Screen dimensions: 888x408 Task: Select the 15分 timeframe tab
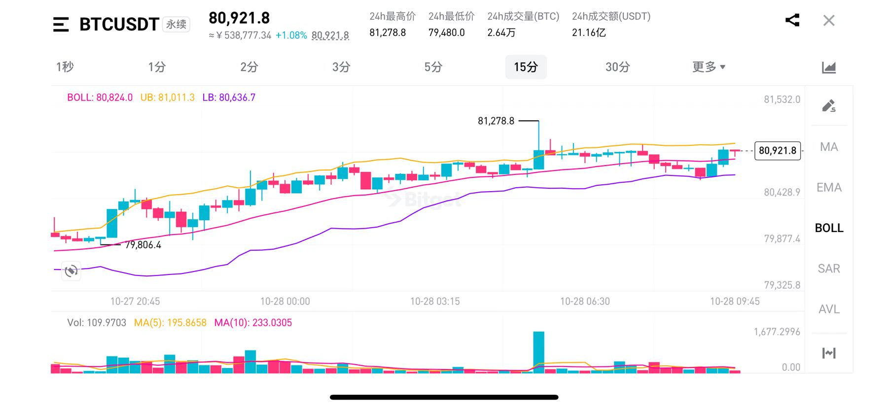pyautogui.click(x=526, y=67)
